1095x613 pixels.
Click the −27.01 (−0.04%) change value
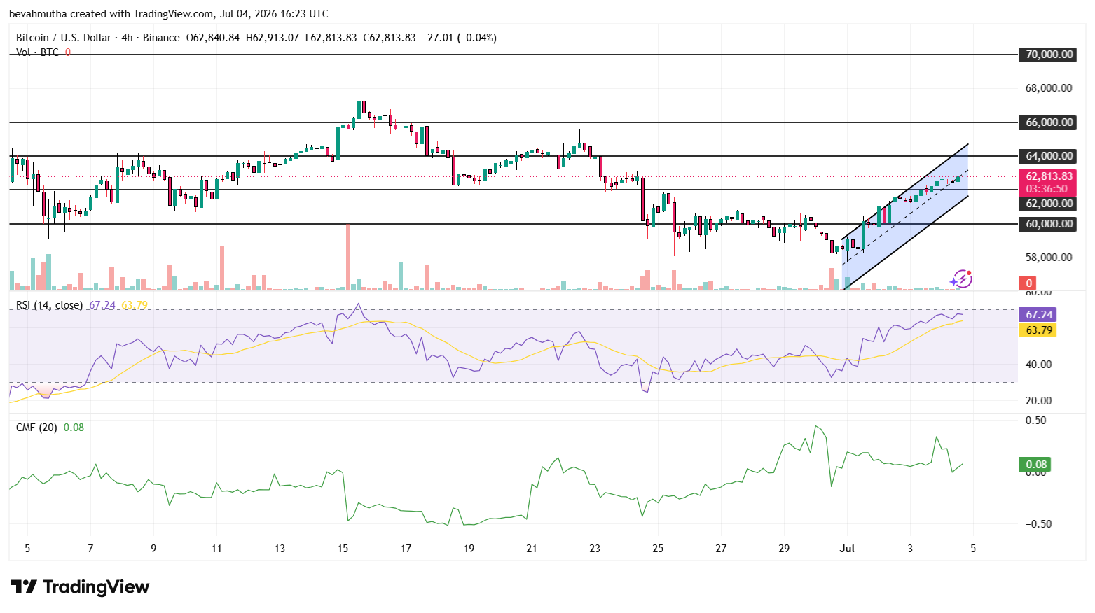point(460,38)
